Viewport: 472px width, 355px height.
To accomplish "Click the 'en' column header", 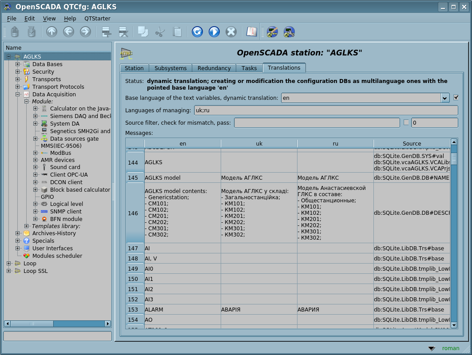I will 183,143.
